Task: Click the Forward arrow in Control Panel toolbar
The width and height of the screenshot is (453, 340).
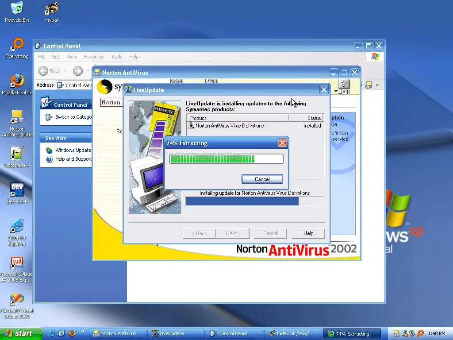Action: (x=78, y=71)
